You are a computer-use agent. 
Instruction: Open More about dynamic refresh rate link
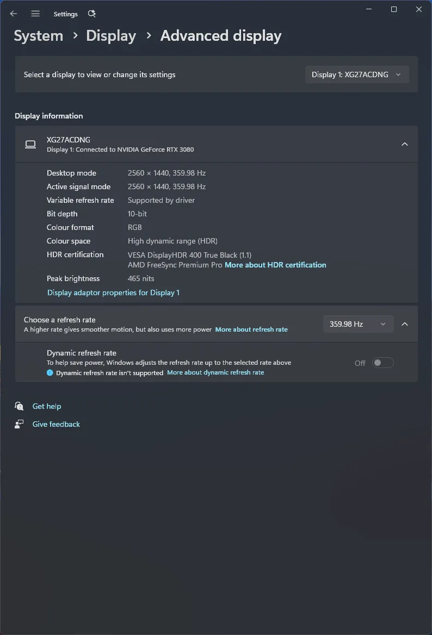(x=215, y=372)
